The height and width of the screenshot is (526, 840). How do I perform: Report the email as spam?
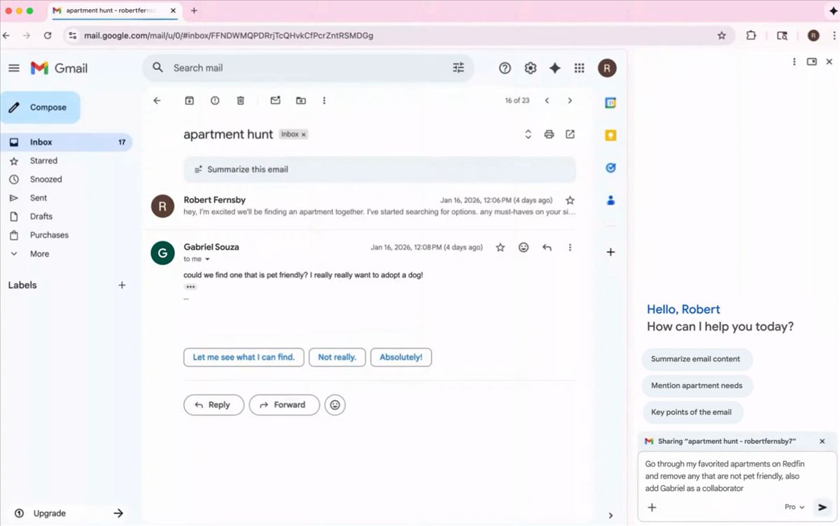(215, 100)
